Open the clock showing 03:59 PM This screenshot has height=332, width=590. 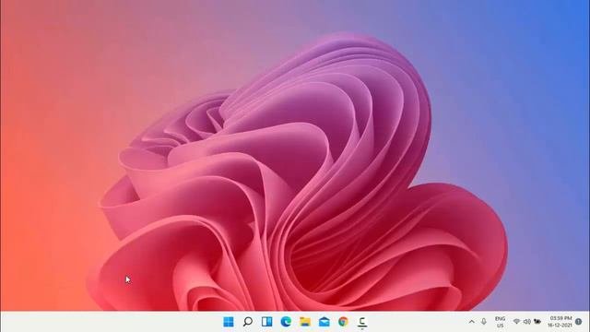click(x=560, y=322)
